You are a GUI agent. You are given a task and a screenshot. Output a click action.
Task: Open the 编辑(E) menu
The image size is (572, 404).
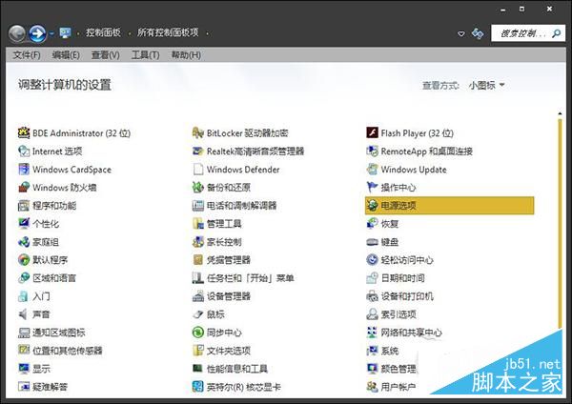(66, 55)
